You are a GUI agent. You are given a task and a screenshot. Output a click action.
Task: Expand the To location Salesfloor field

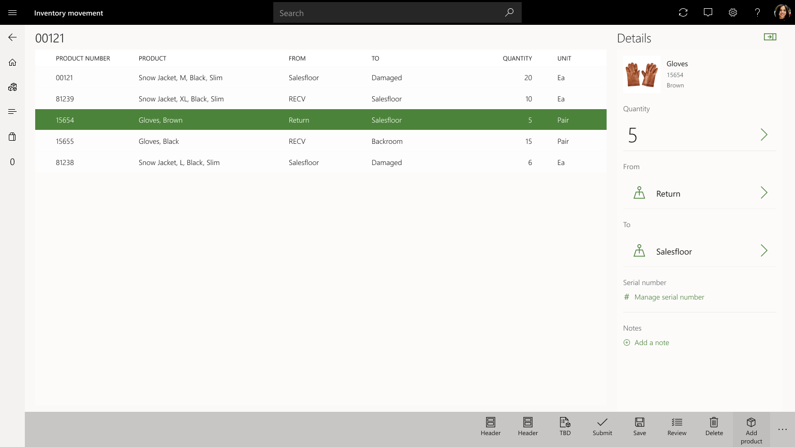click(x=764, y=250)
